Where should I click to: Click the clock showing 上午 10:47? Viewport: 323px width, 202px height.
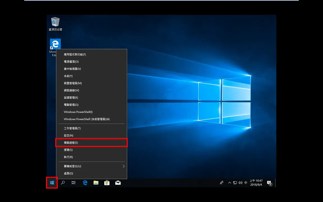(256, 183)
